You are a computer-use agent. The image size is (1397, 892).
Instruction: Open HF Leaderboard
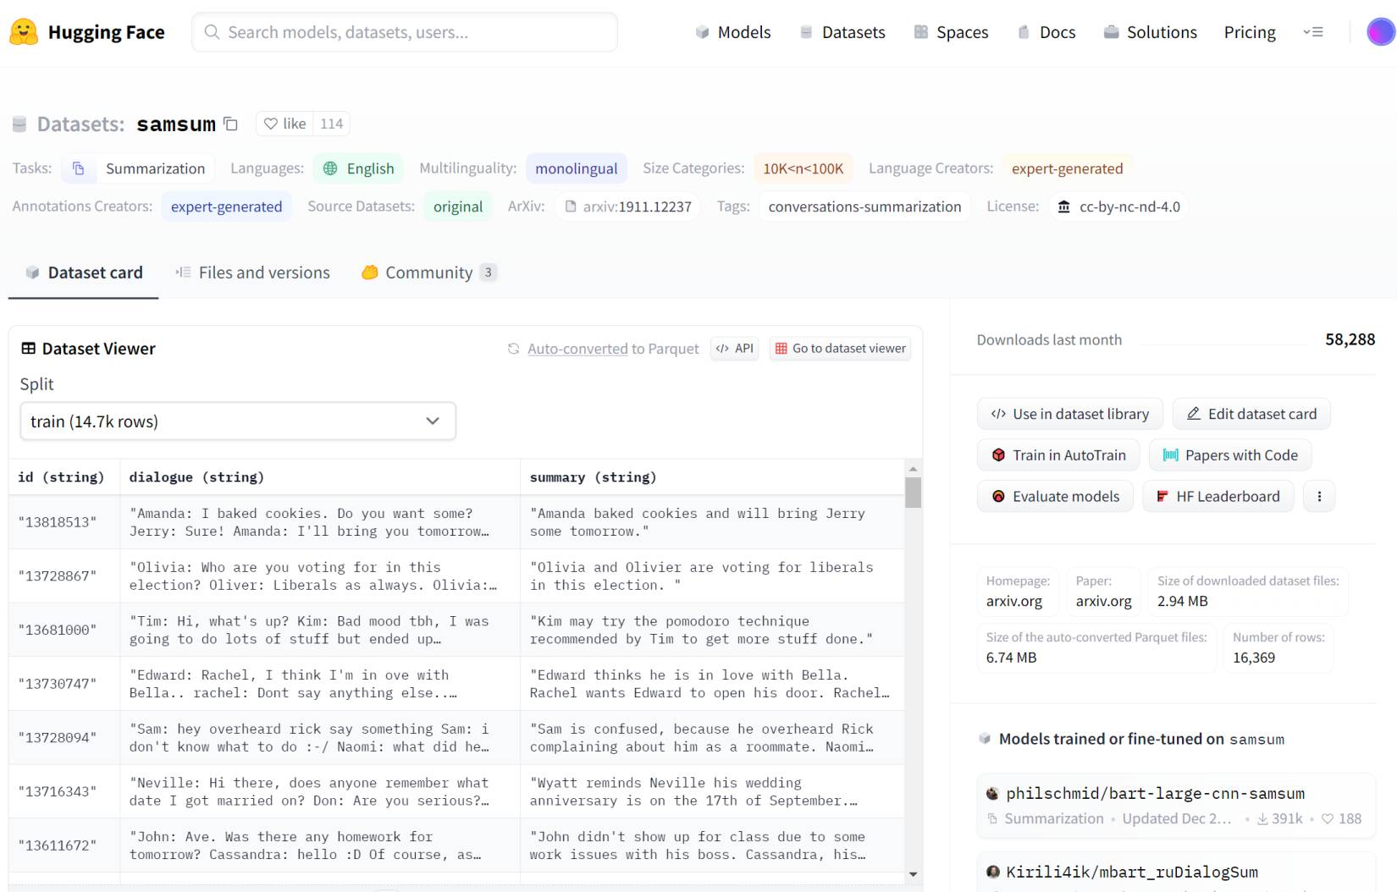click(1218, 497)
